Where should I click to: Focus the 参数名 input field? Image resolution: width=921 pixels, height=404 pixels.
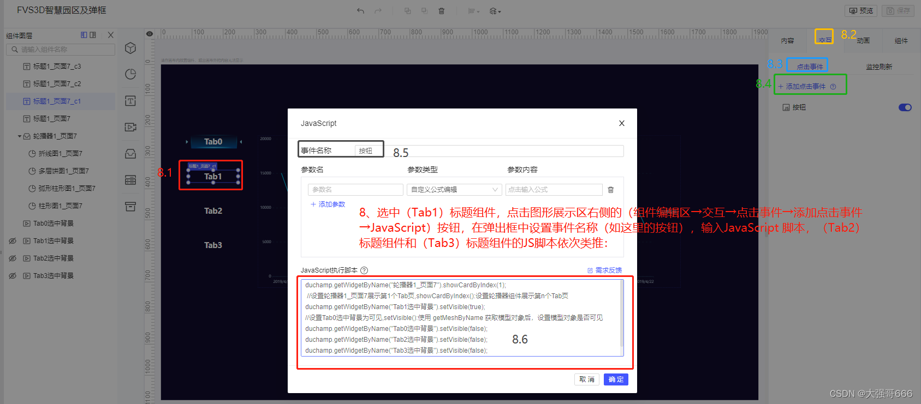(355, 190)
